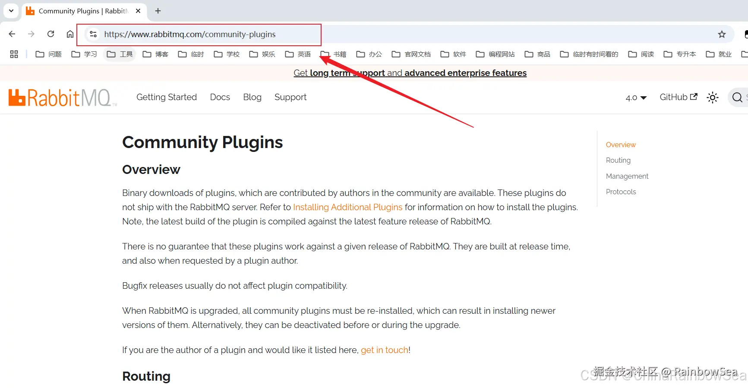The image size is (748, 388).
Task: Expand the 4.0 version dropdown
Action: (636, 98)
